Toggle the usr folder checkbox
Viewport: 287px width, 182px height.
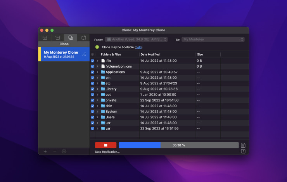pyautogui.click(x=92, y=123)
